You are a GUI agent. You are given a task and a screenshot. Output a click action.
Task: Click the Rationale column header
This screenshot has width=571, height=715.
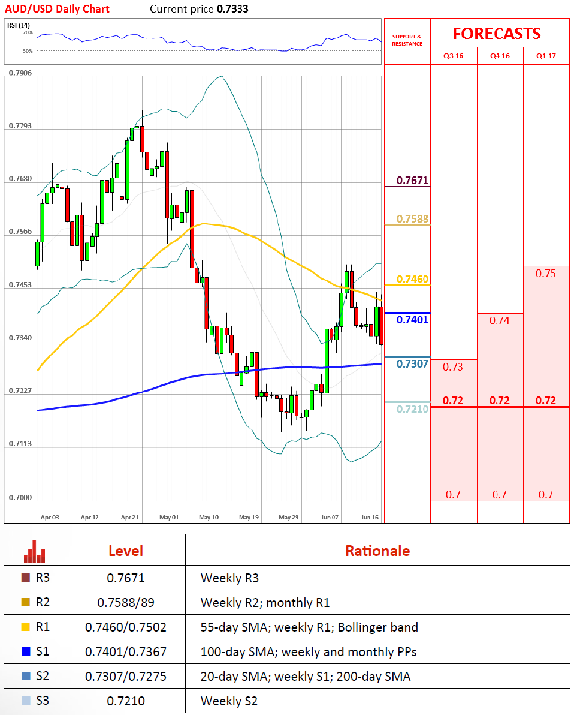[x=377, y=551]
